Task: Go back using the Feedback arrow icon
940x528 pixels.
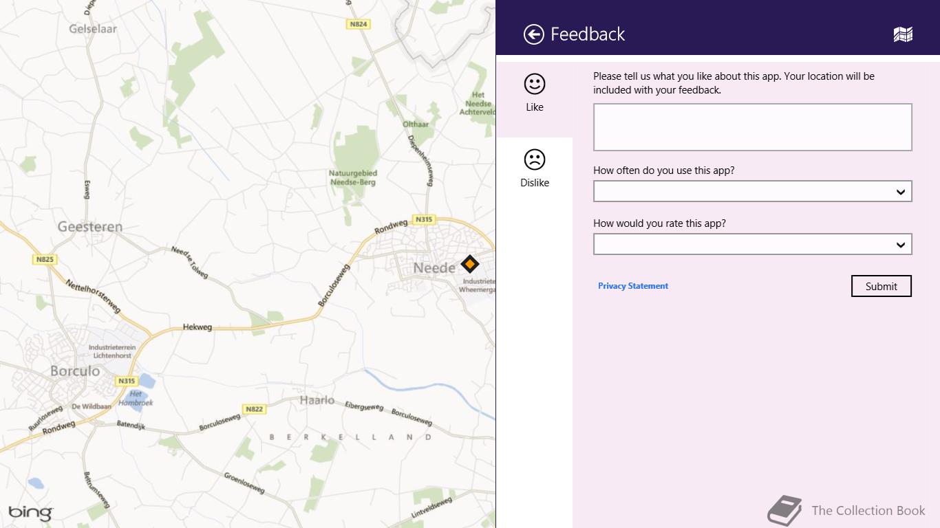Action: coord(534,34)
